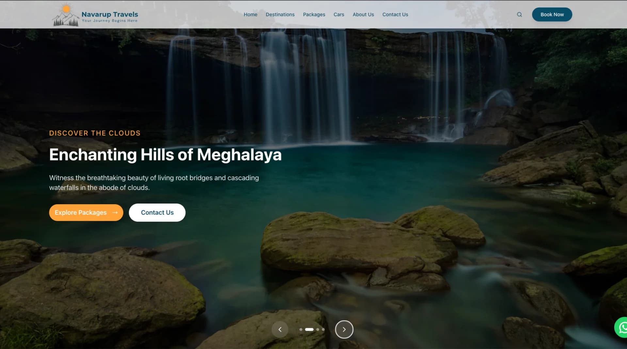Select the active second slide indicator
Viewport: 627px width, 349px height.
tap(309, 329)
